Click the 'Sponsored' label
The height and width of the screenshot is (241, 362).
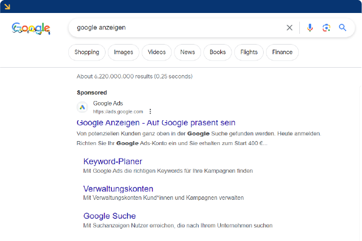[x=92, y=93]
